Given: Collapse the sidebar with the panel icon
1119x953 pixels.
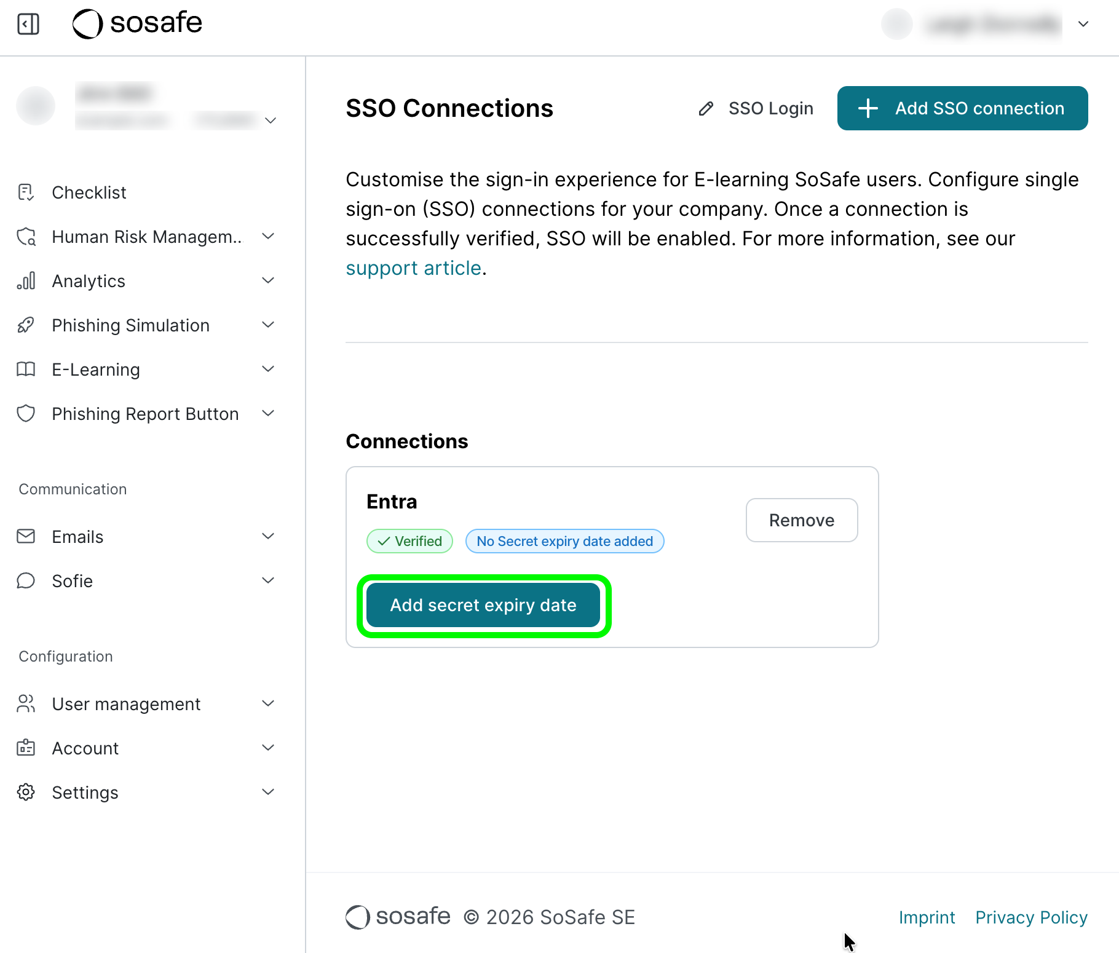Looking at the screenshot, I should [28, 25].
